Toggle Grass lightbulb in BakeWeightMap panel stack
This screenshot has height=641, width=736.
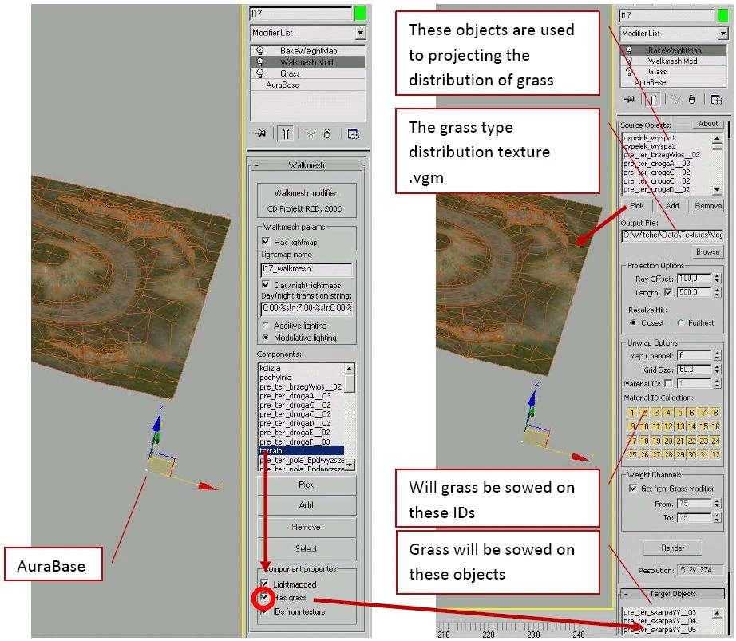pyautogui.click(x=629, y=71)
